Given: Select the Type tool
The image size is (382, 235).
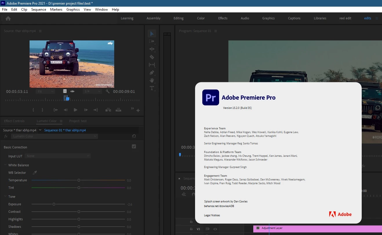Looking at the screenshot, I should point(152,88).
